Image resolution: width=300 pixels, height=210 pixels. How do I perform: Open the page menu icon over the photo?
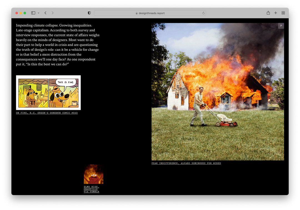pos(281,26)
